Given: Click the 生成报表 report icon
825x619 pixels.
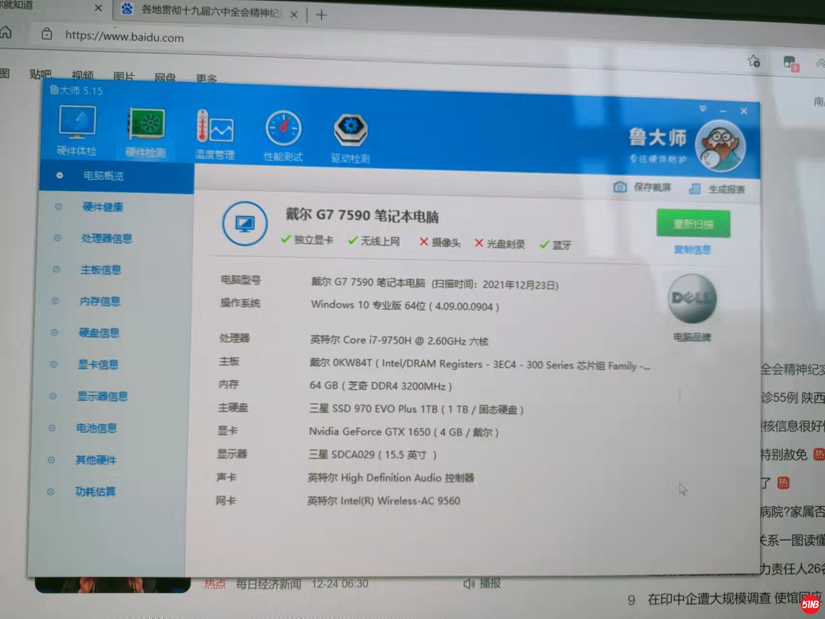Looking at the screenshot, I should click(x=694, y=189).
